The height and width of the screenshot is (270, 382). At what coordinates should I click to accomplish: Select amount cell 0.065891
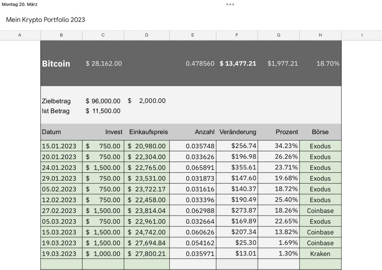coord(193,167)
